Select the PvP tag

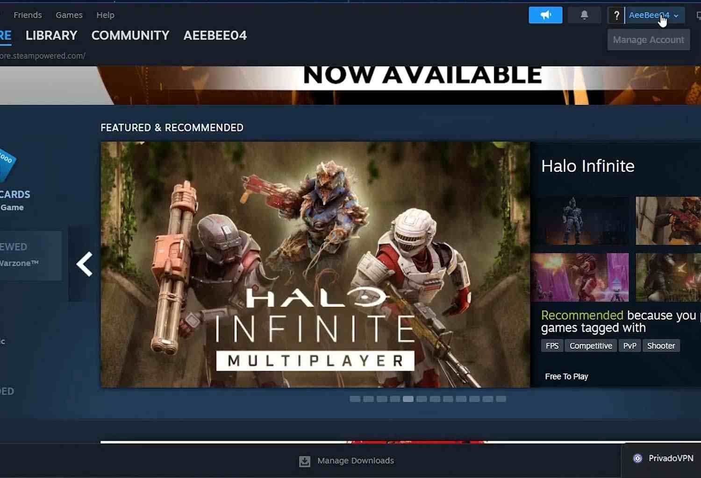click(x=629, y=346)
